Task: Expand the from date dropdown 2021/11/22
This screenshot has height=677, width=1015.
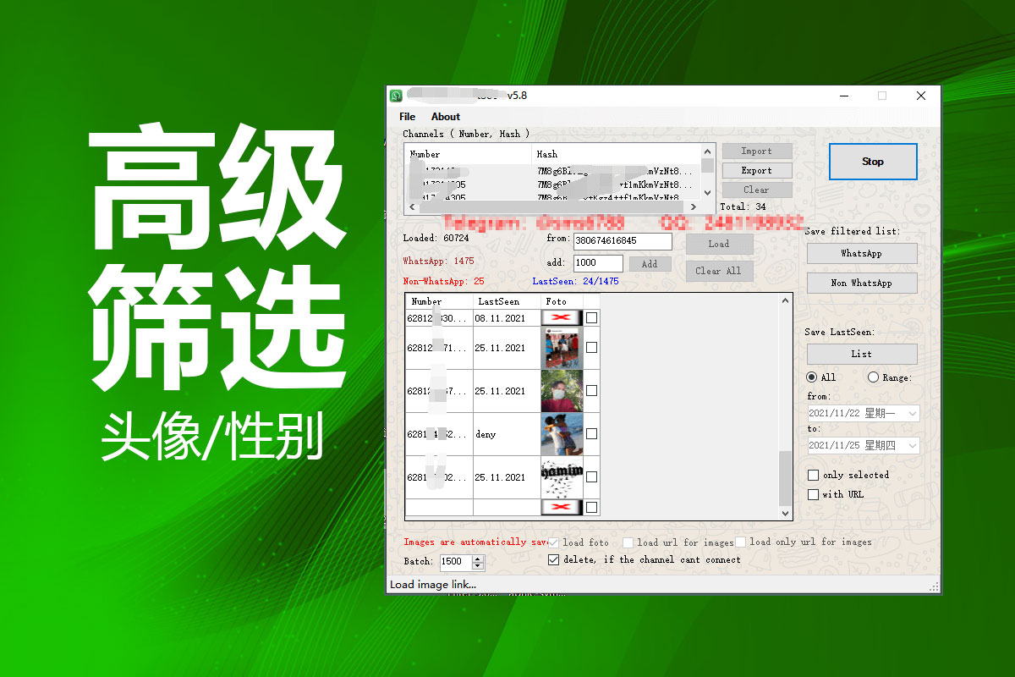Action: [912, 414]
